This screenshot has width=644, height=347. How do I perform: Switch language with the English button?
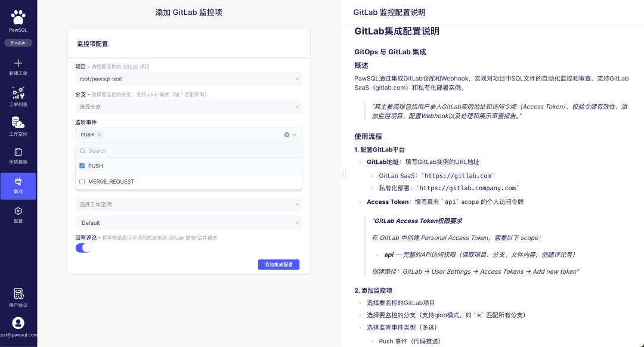click(18, 43)
